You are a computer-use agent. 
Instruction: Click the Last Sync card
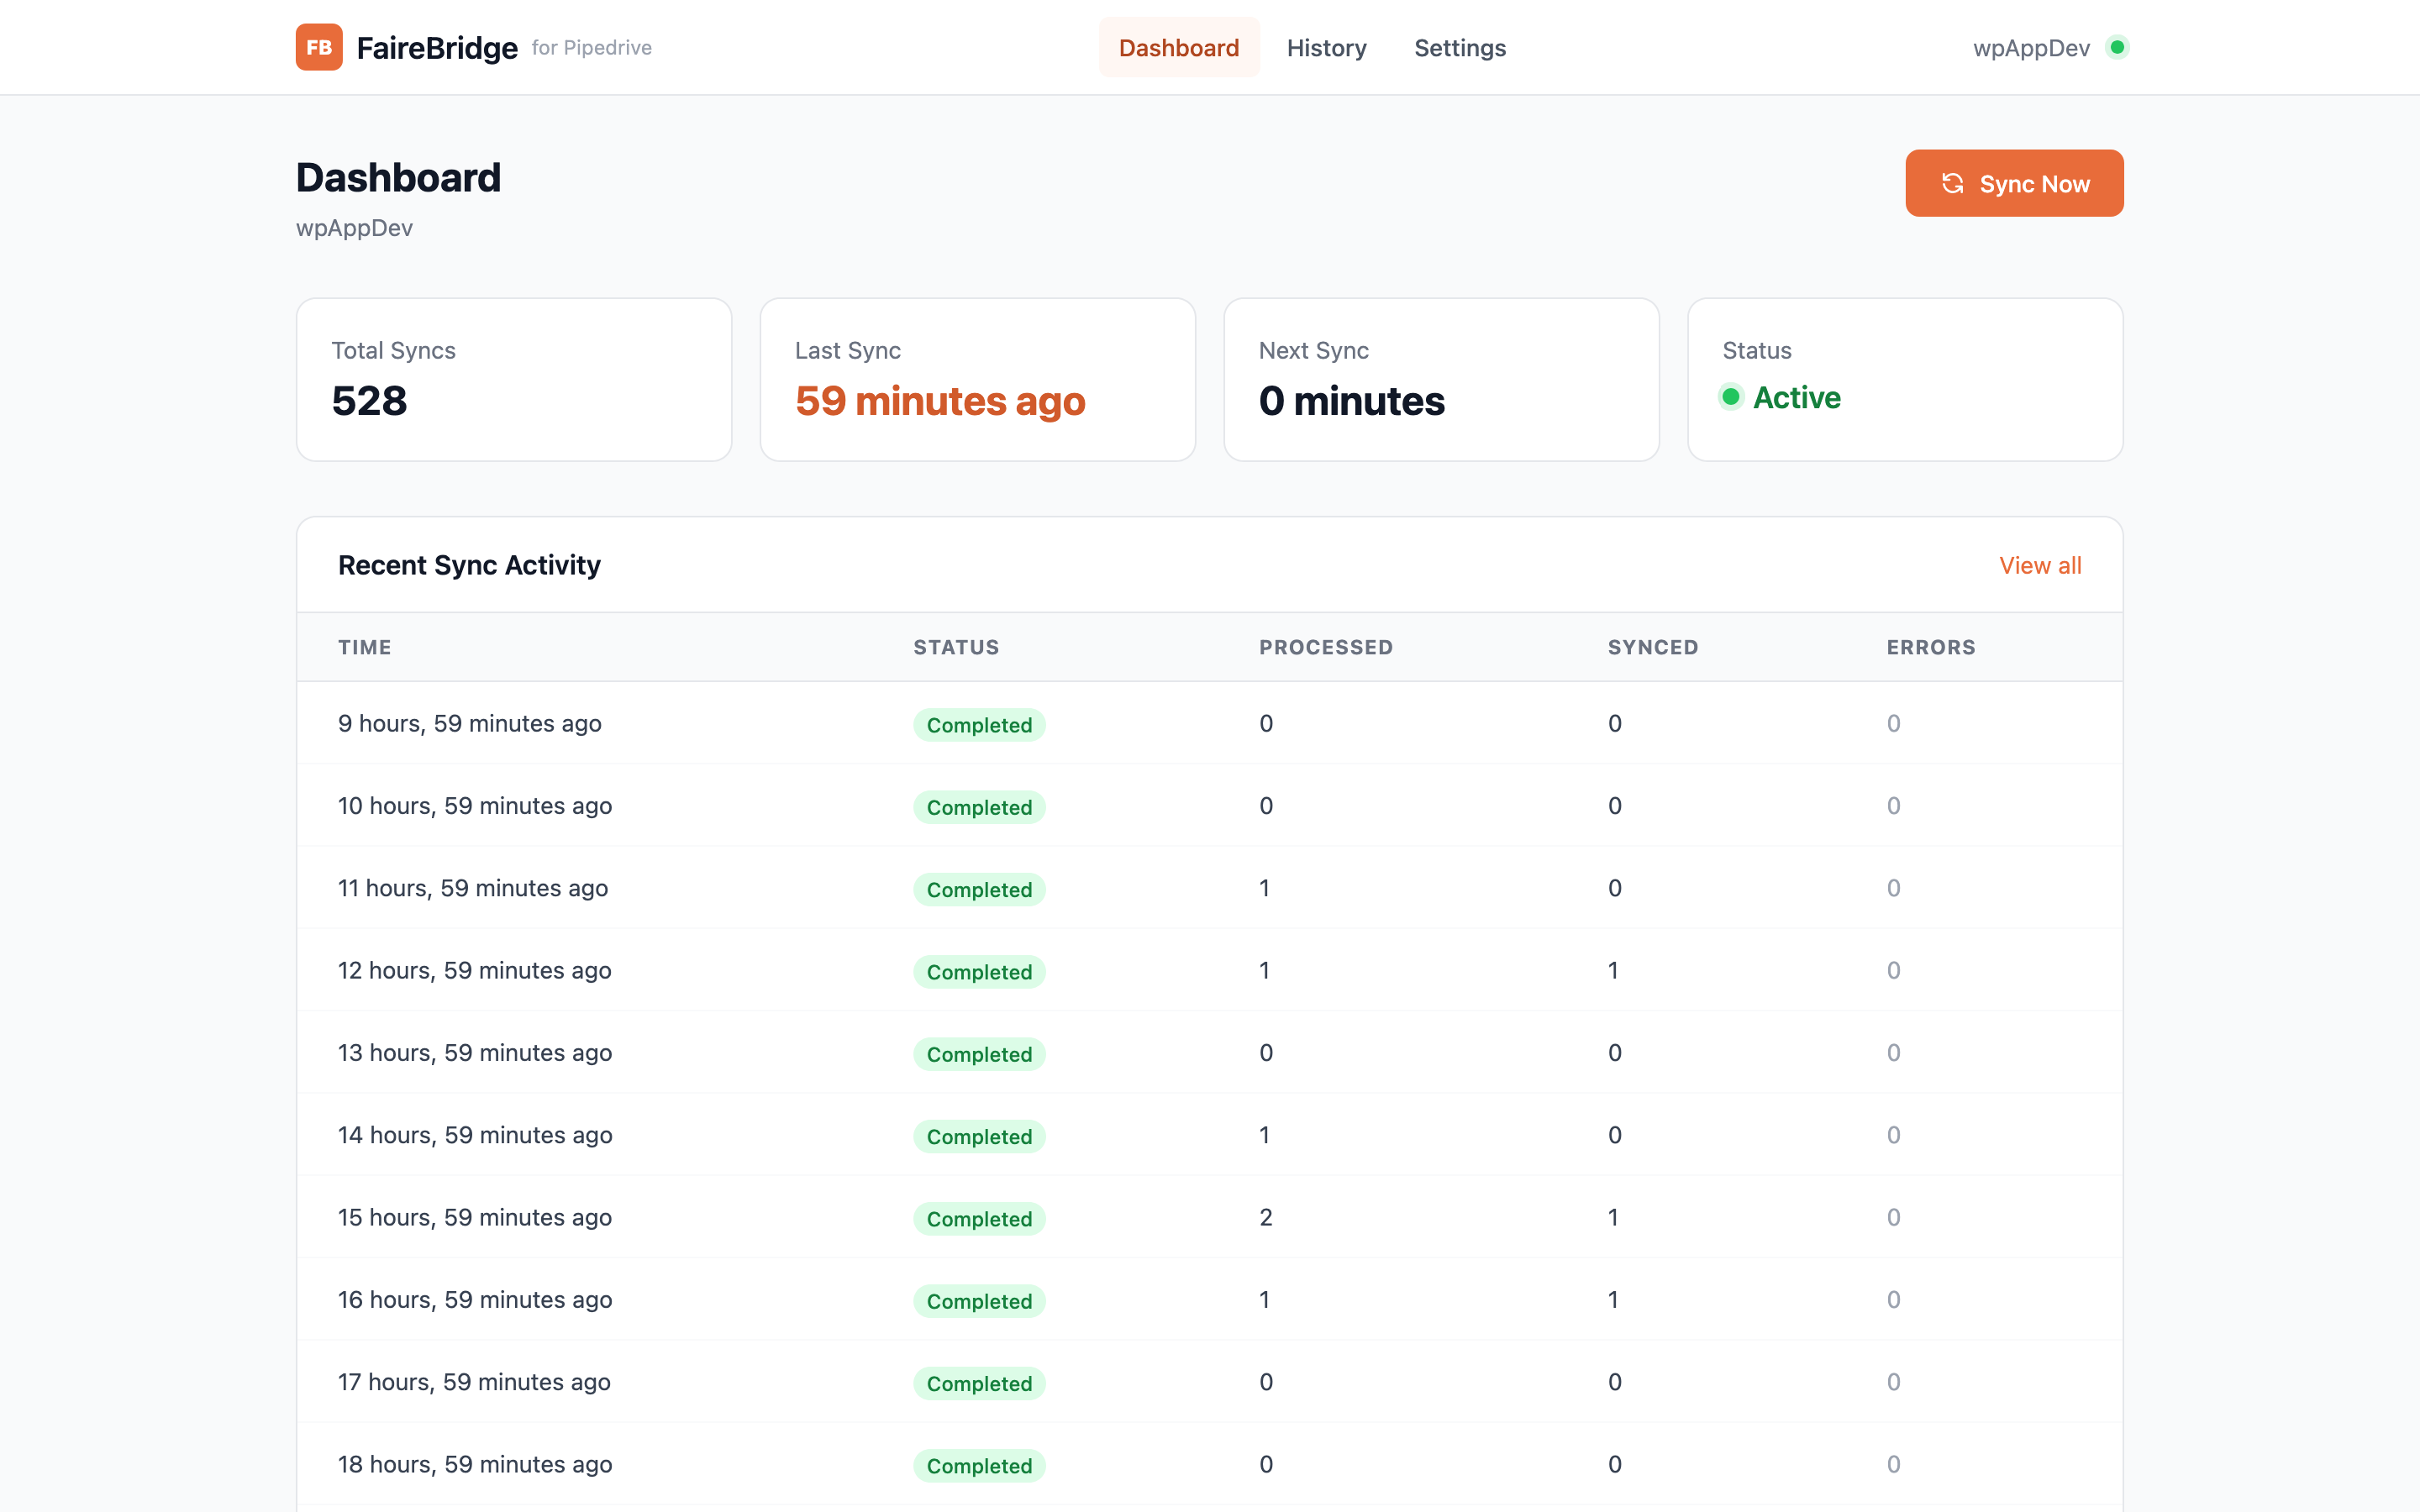coord(978,379)
